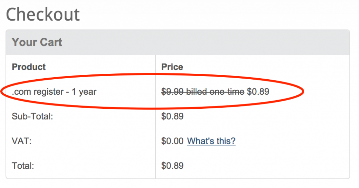The width and height of the screenshot is (359, 188).
Task: Click the Product column header
Action: [x=29, y=67]
